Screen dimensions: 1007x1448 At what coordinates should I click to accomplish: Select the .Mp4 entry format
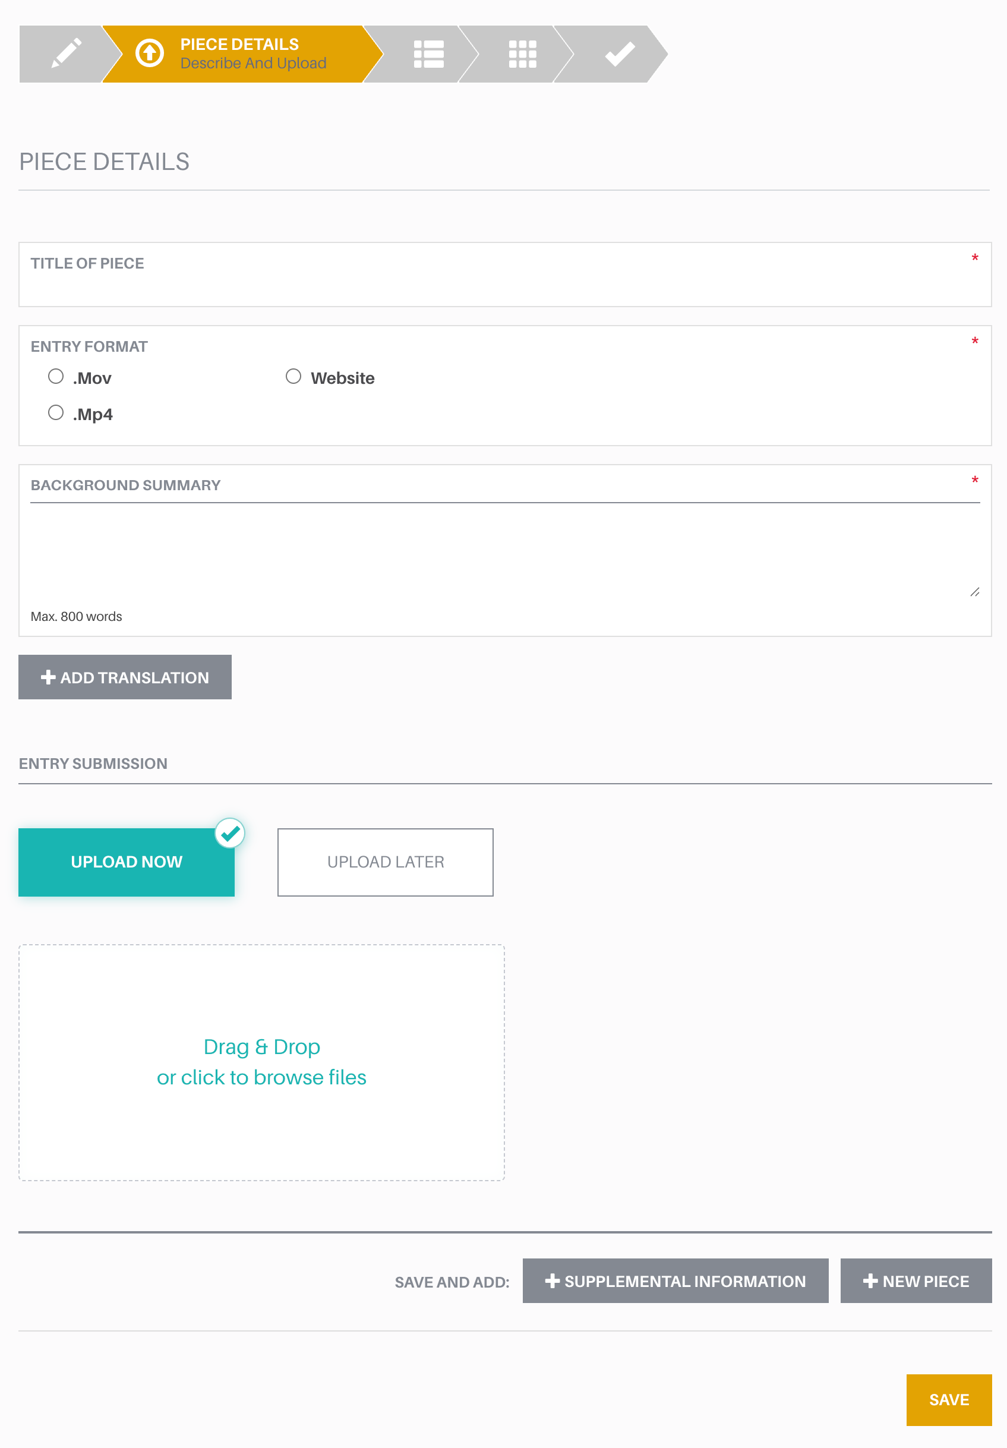[56, 412]
